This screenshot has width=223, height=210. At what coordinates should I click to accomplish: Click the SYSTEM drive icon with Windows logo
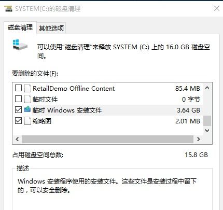coord(20,45)
